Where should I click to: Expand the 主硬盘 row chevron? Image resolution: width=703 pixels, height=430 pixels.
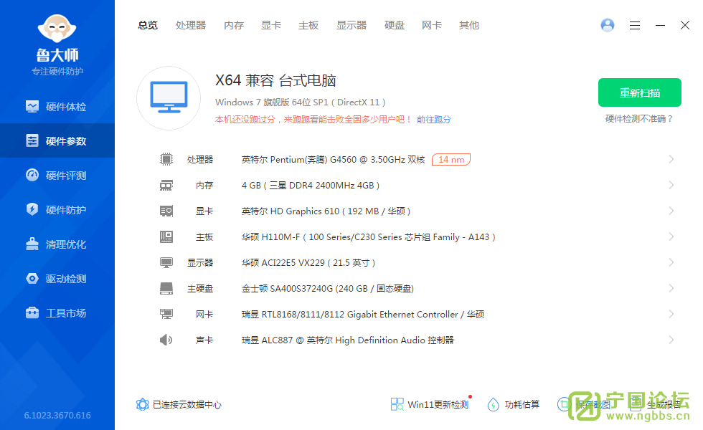[671, 288]
